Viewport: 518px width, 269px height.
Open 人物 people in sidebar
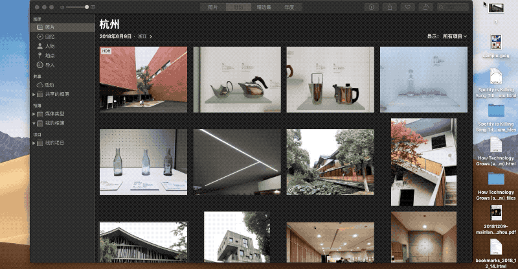(x=62, y=46)
